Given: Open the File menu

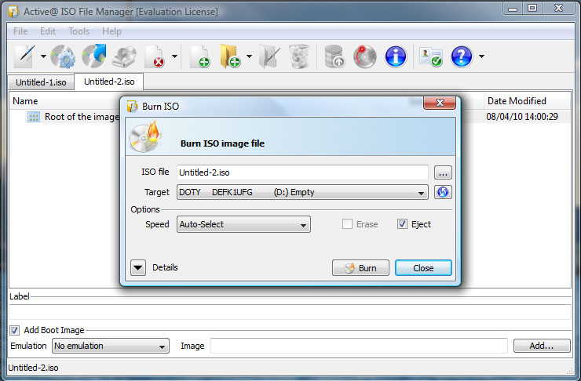Looking at the screenshot, I should click(20, 31).
